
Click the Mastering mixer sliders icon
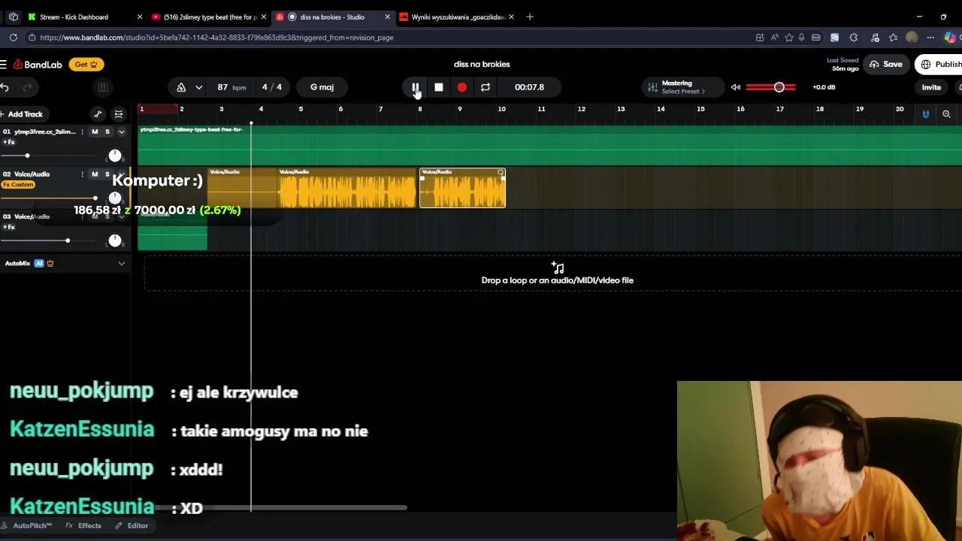tap(652, 87)
